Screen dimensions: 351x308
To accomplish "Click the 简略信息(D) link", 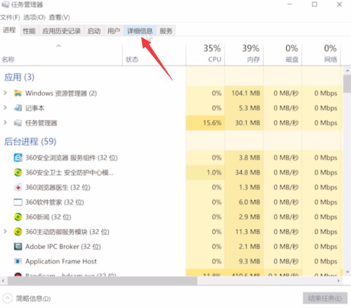I will point(33,298).
